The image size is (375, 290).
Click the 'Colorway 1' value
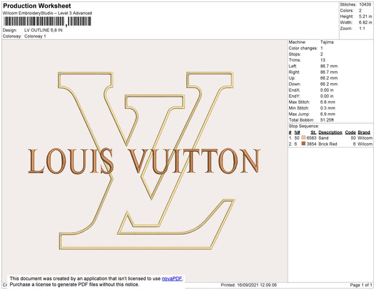pos(35,36)
